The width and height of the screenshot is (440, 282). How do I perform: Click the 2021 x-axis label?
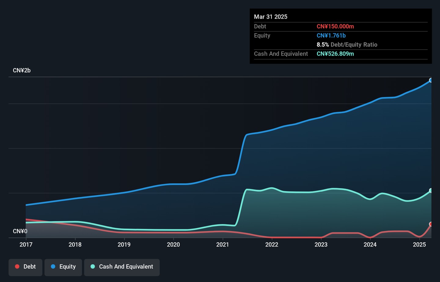222,245
